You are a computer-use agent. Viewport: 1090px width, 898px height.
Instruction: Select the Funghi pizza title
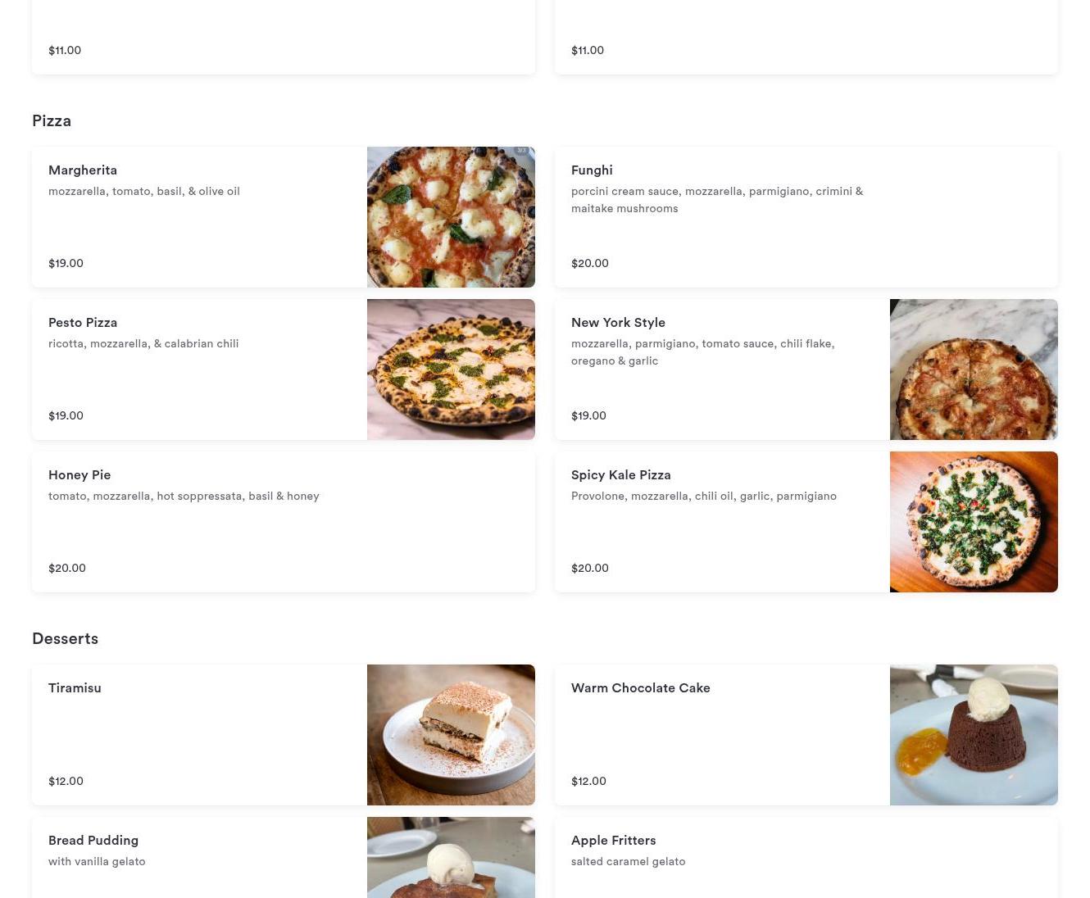coord(592,170)
